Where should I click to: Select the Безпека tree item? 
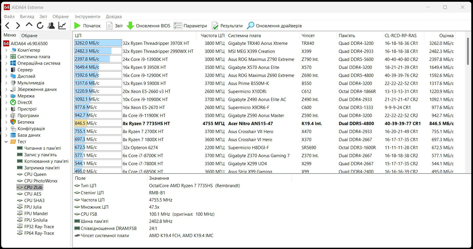26,122
